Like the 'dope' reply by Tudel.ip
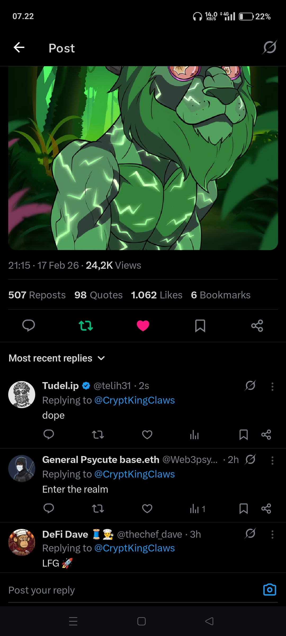 pyautogui.click(x=147, y=435)
